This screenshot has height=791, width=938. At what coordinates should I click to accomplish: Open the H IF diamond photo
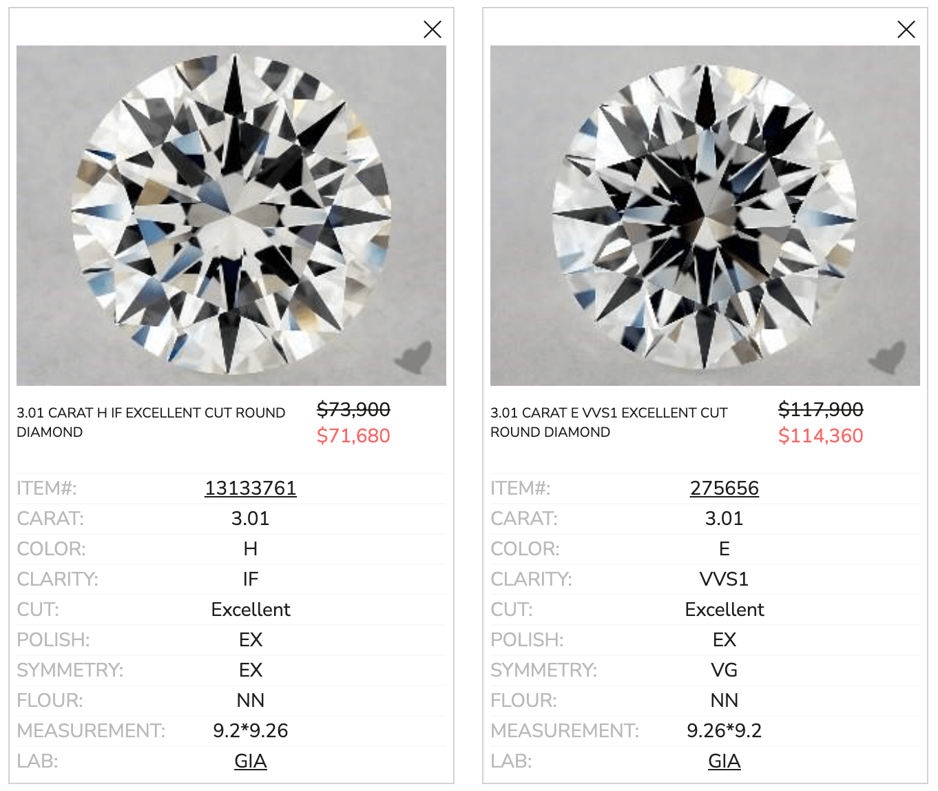(231, 216)
